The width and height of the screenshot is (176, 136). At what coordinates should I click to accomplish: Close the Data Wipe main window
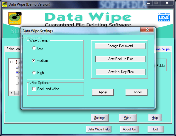[167, 3]
